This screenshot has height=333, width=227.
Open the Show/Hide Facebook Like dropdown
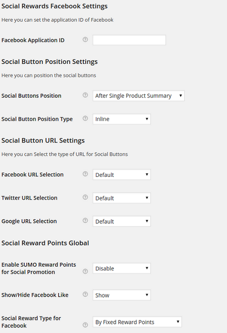122,295
